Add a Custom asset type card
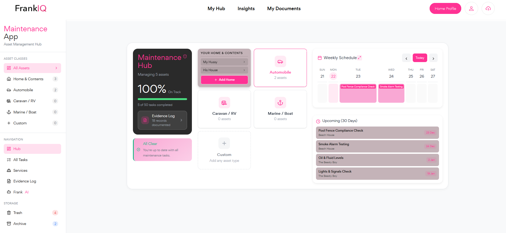This screenshot has height=233, width=506. click(224, 150)
